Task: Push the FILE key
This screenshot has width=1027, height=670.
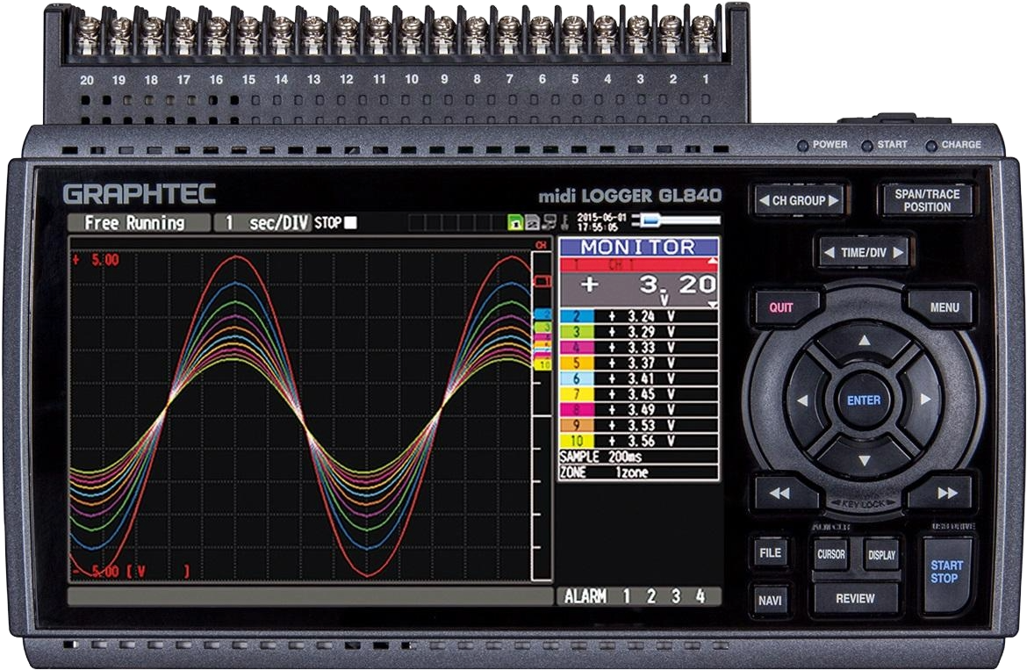Action: (771, 552)
